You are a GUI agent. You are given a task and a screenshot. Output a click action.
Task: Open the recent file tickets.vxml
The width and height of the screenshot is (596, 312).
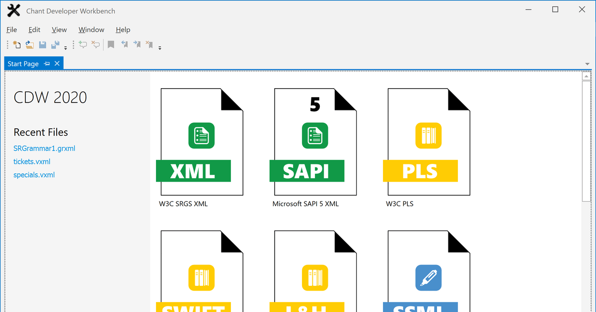tap(32, 161)
